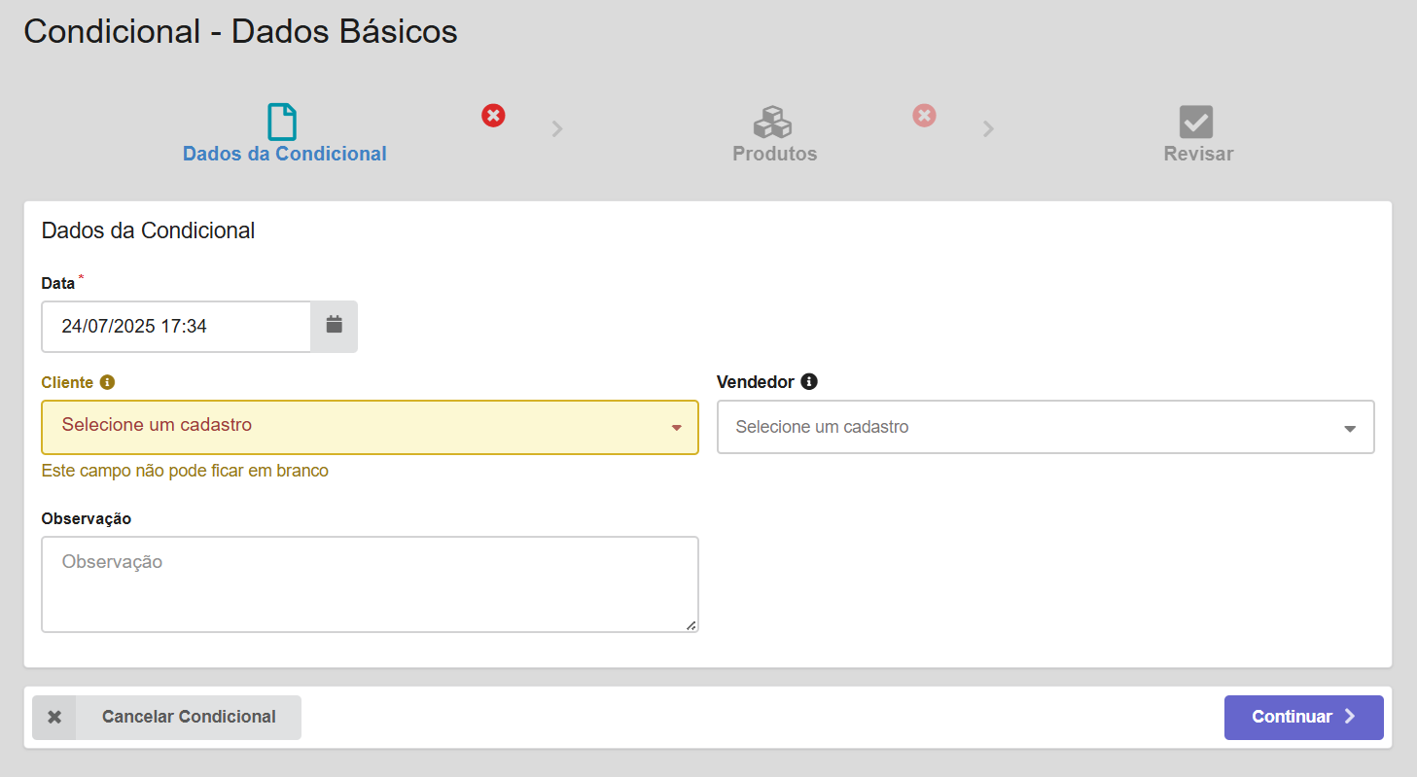Click the info icon next to Vendedor
The width and height of the screenshot is (1417, 777).
pos(809,382)
